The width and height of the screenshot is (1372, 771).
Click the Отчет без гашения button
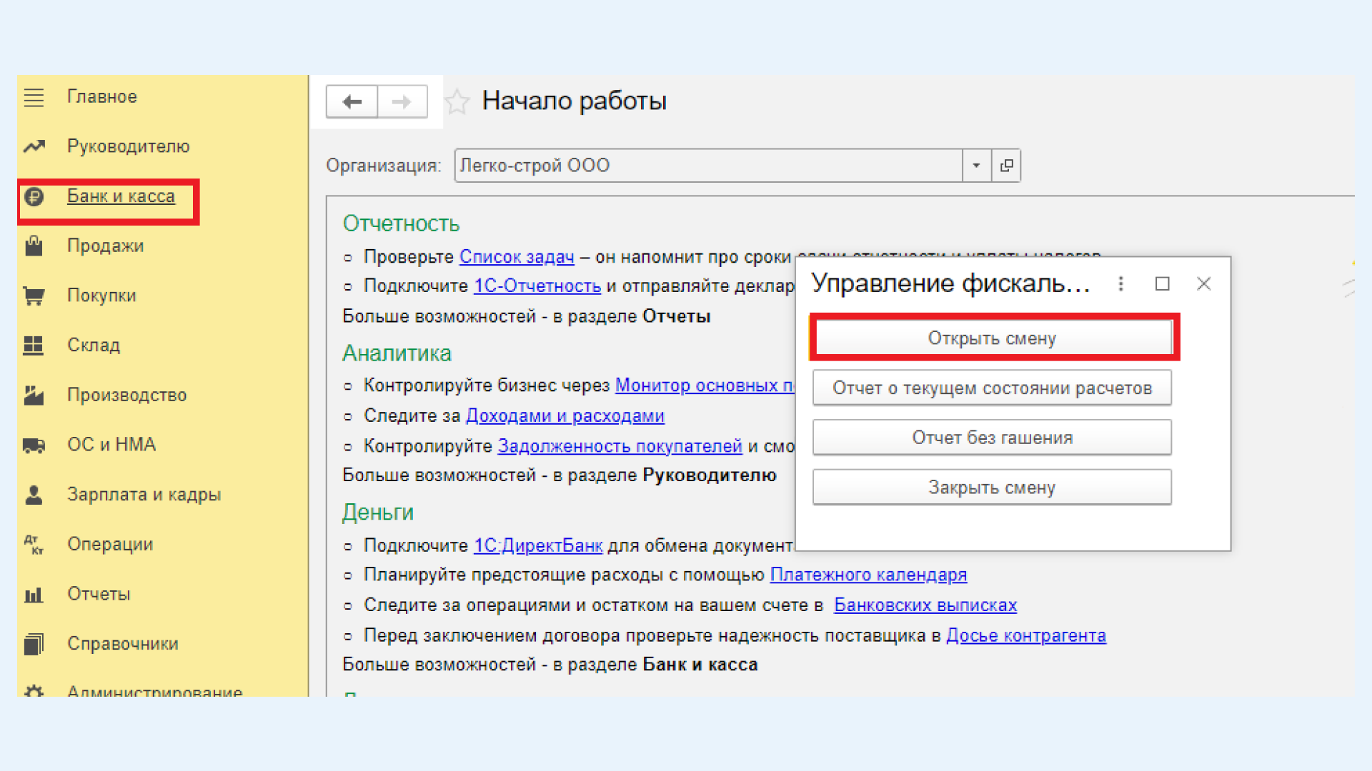click(x=992, y=438)
